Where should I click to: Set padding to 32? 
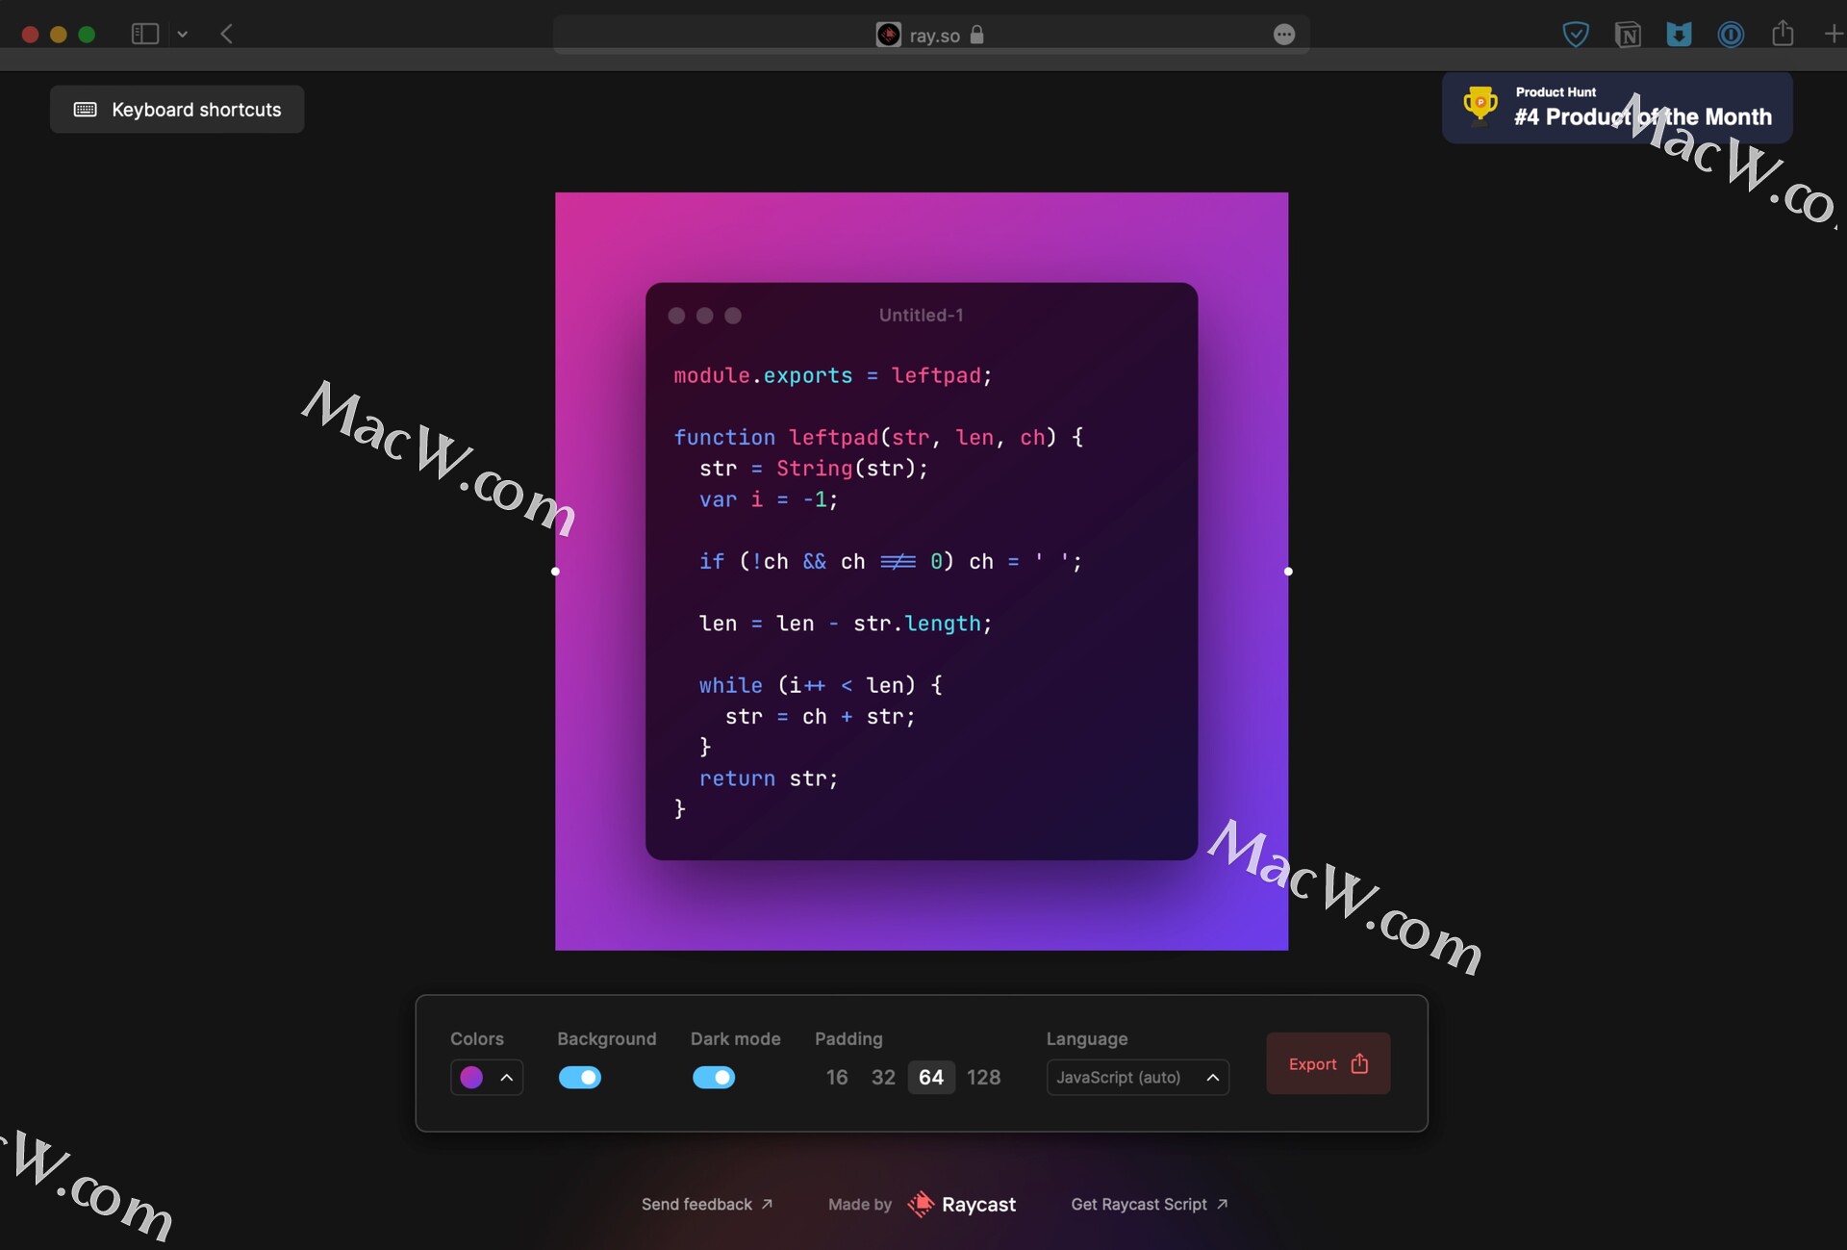(883, 1078)
